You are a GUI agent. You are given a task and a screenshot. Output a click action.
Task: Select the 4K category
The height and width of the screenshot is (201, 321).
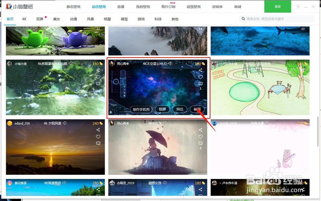[24, 19]
